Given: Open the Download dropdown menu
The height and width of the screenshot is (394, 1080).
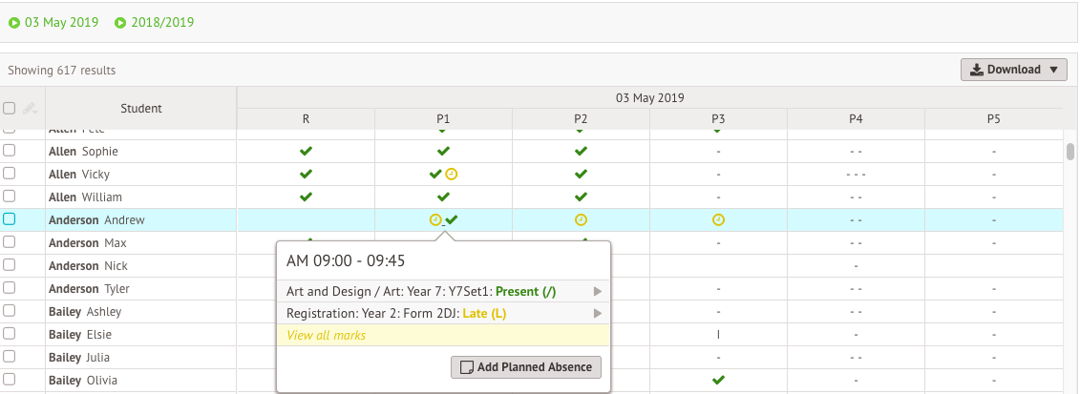Looking at the screenshot, I should tap(1014, 70).
